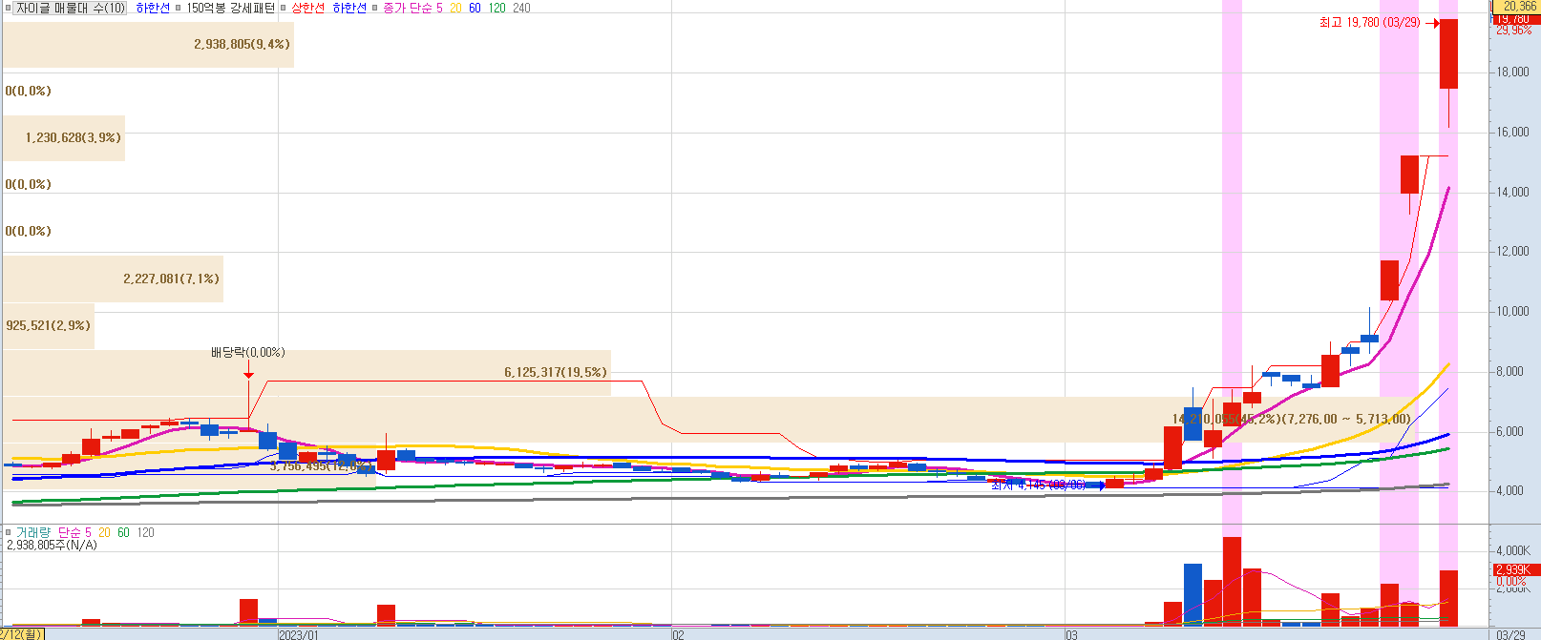Click the 배당락(0.00%) ex-dividend marker
This screenshot has width=1541, height=640.
tap(248, 352)
